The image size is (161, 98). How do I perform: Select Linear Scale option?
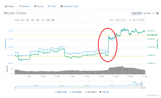click(x=137, y=13)
